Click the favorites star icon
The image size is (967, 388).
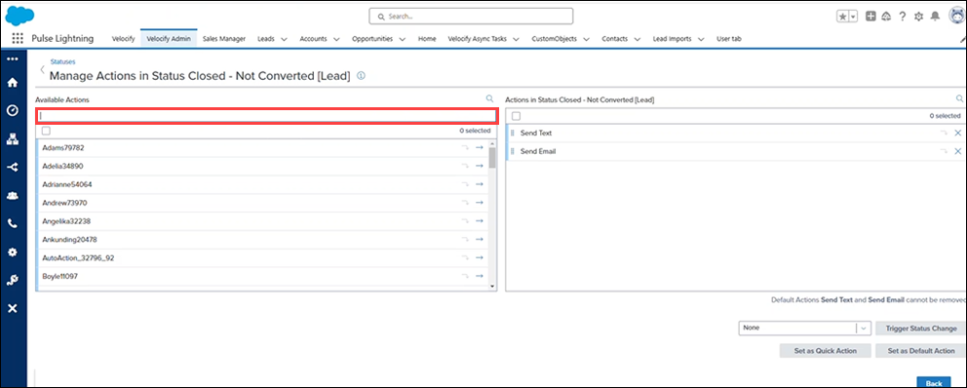coord(842,17)
